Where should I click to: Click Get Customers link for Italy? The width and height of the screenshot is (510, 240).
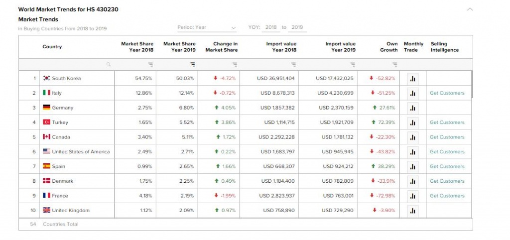pos(447,93)
